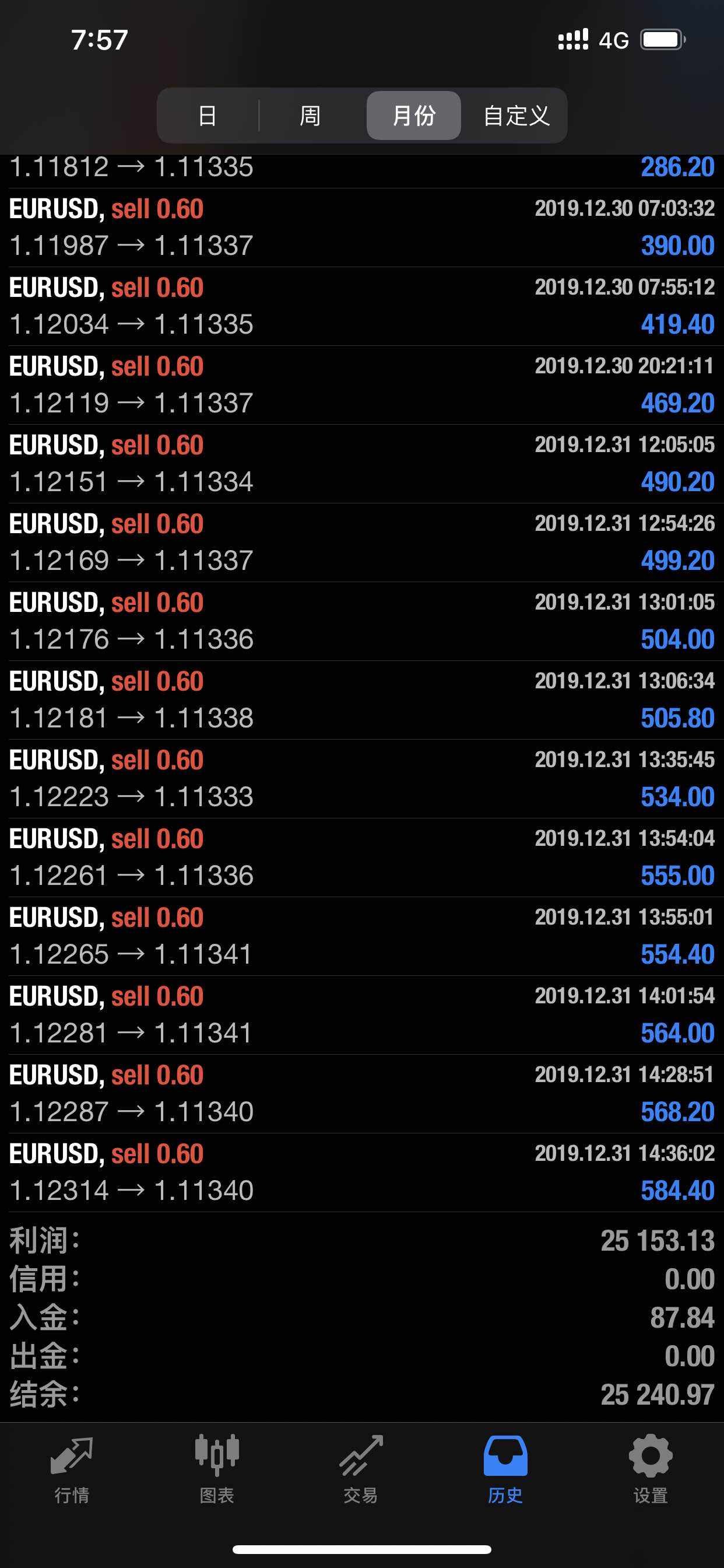Select the trade dated 2019.12.31 12:05:05

click(x=361, y=464)
